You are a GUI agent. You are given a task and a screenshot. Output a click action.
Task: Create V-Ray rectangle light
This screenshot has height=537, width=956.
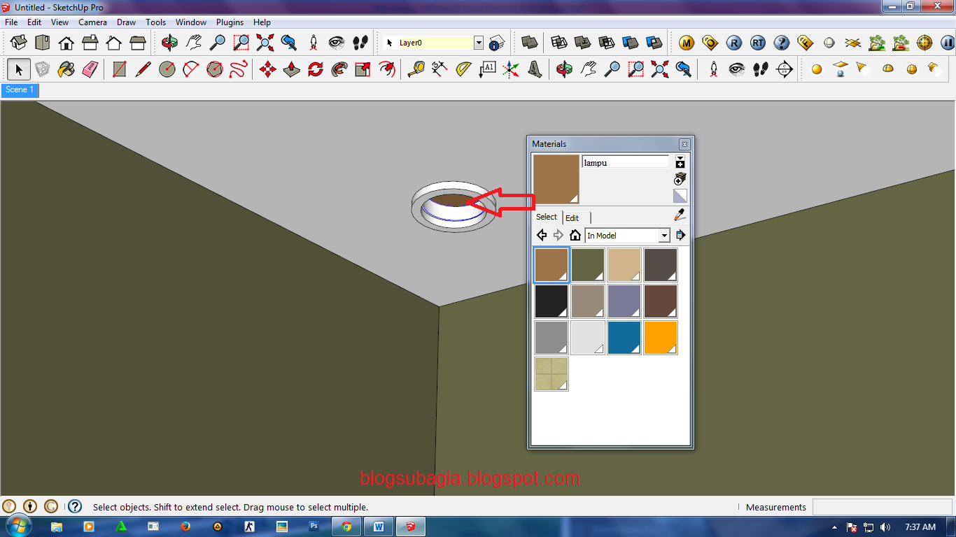tap(841, 69)
